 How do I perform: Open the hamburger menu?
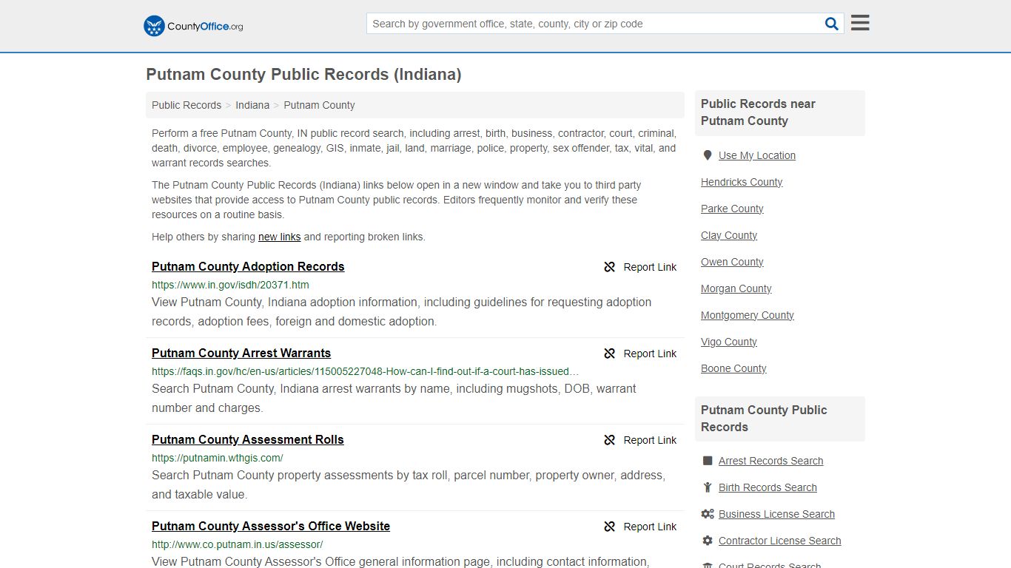point(860,23)
